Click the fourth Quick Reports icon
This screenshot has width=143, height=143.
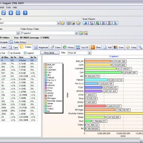103,23
